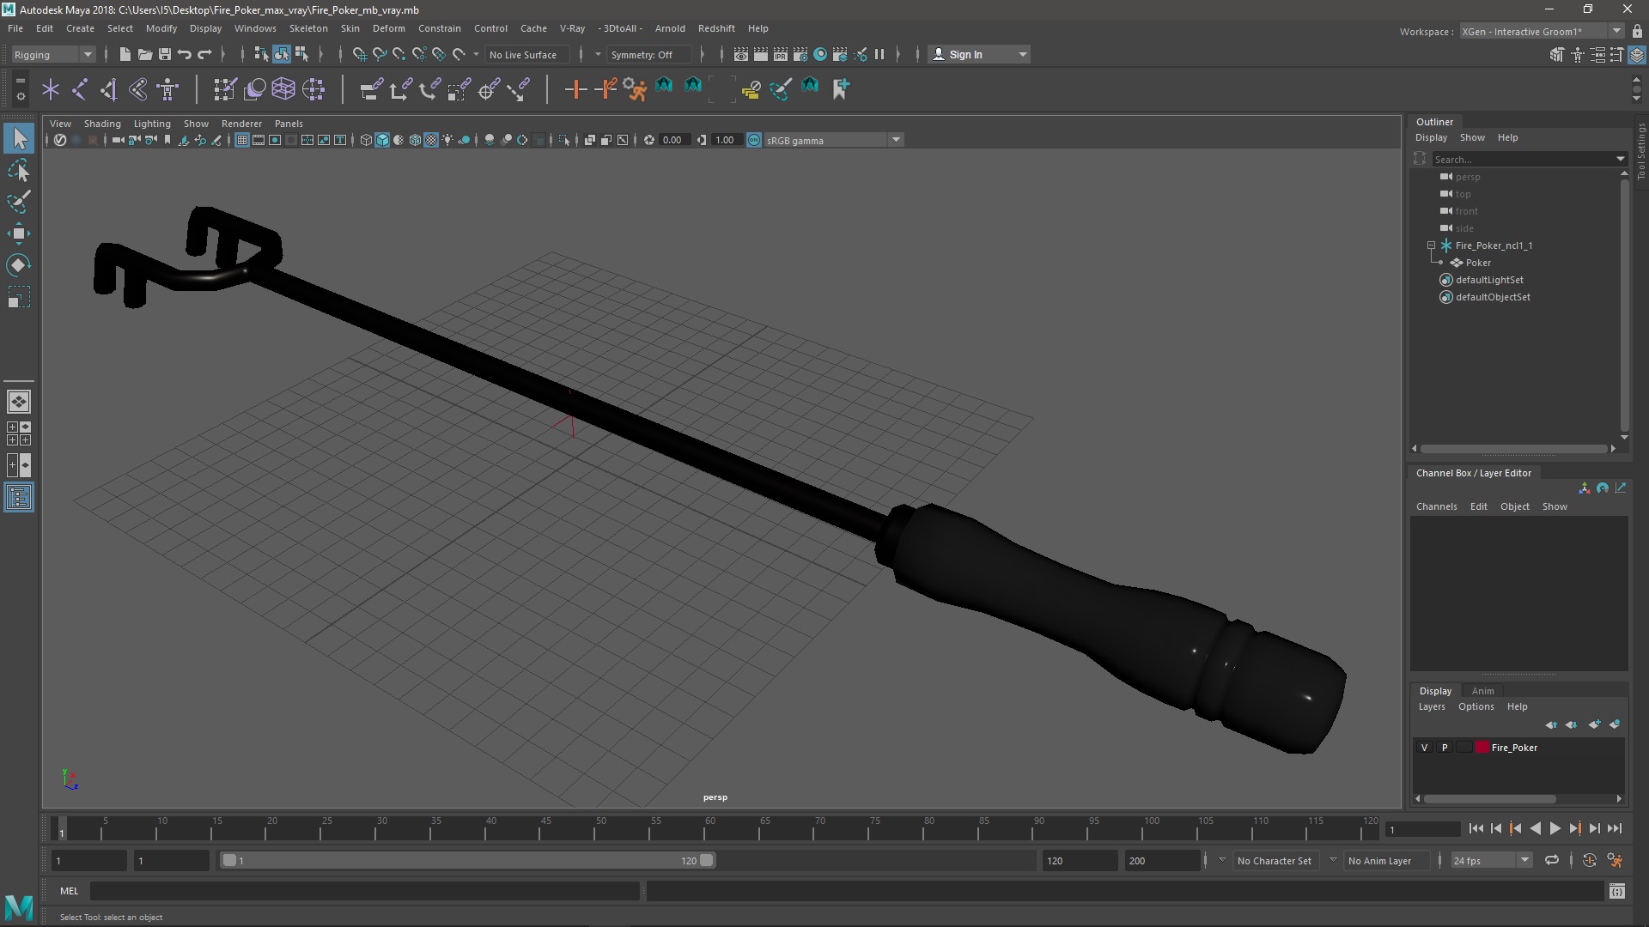
Task: Toggle use all lights in viewport
Action: pos(448,140)
